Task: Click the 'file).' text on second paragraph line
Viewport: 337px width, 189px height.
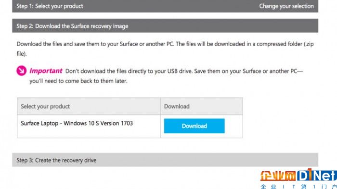Action: 22,54
